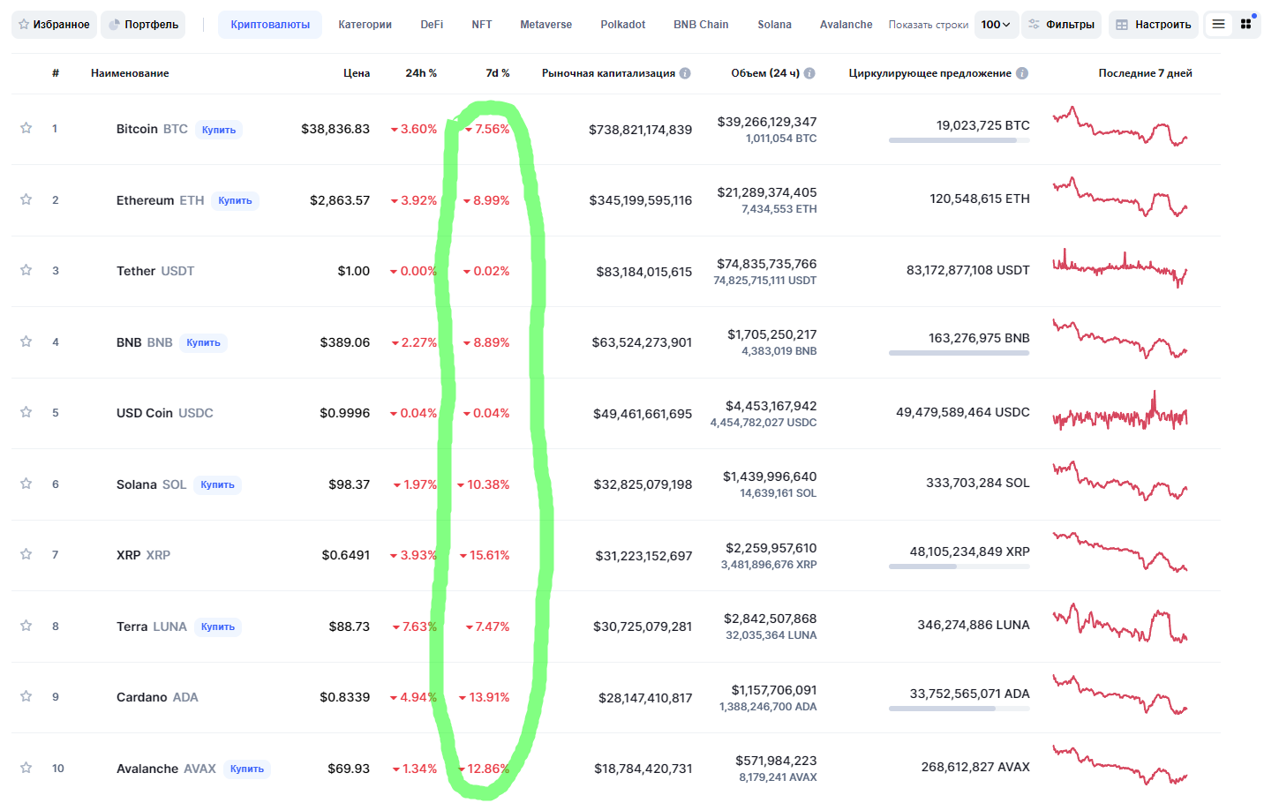Click the XRP circulating supply progress bar
Image resolution: width=1264 pixels, height=803 pixels.
click(x=959, y=567)
